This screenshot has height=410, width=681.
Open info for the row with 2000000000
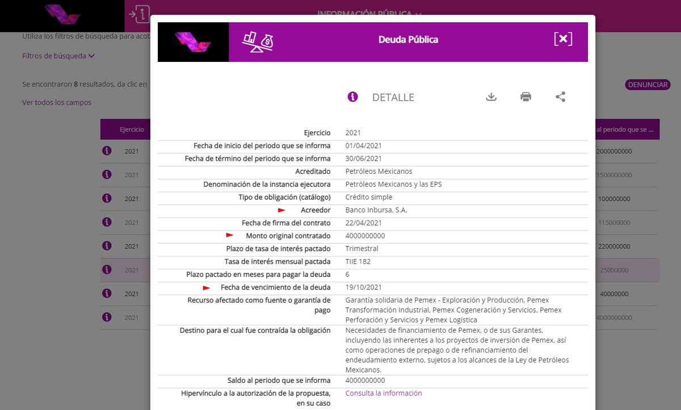pyautogui.click(x=106, y=151)
